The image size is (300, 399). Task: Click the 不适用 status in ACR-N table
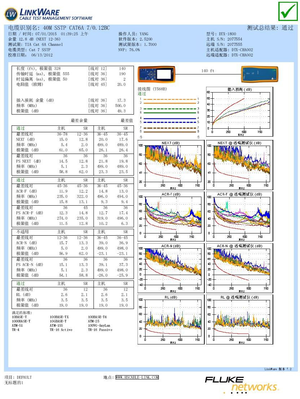22,232
